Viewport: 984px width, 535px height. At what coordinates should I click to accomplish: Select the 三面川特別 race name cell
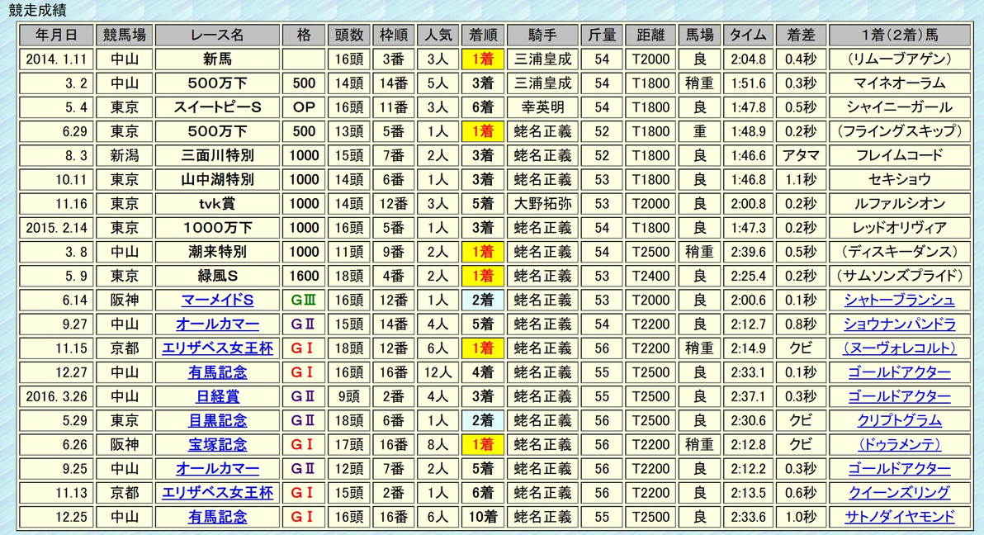(x=217, y=156)
